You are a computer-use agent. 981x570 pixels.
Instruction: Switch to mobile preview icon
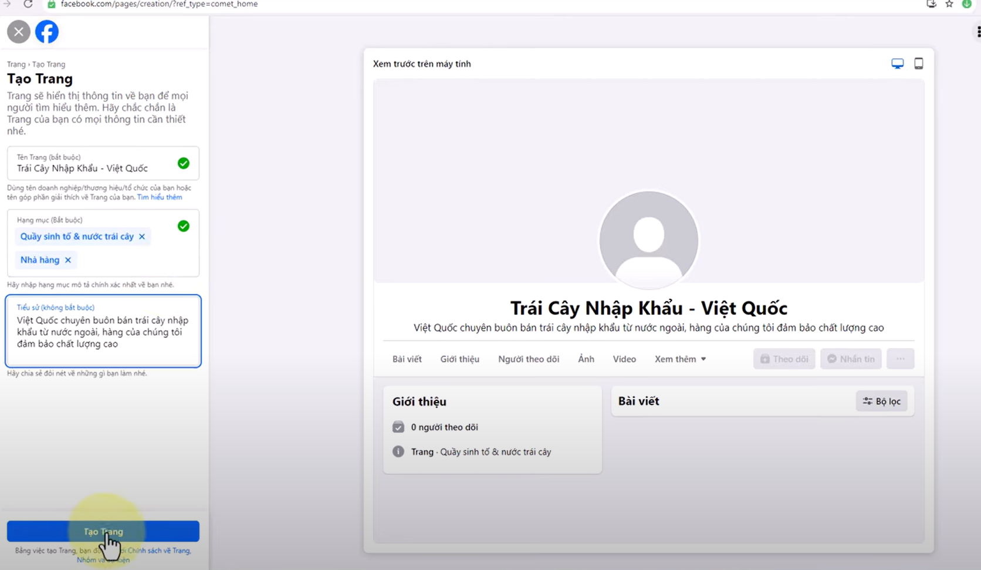pos(918,63)
